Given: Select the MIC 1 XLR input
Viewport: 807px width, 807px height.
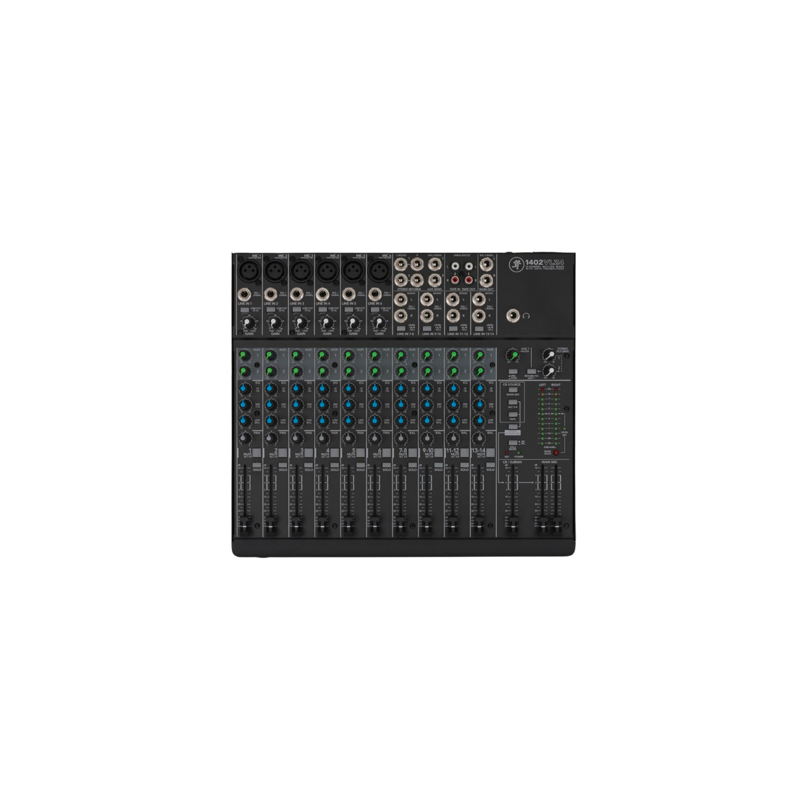Looking at the screenshot, I should coord(250,270).
